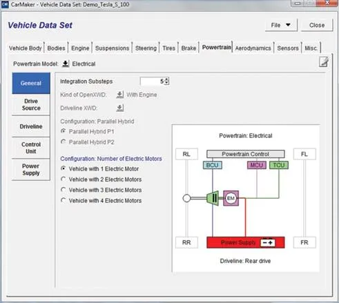339x303 pixels.
Task: Open the Aerodynamics tab
Action: coord(253,48)
